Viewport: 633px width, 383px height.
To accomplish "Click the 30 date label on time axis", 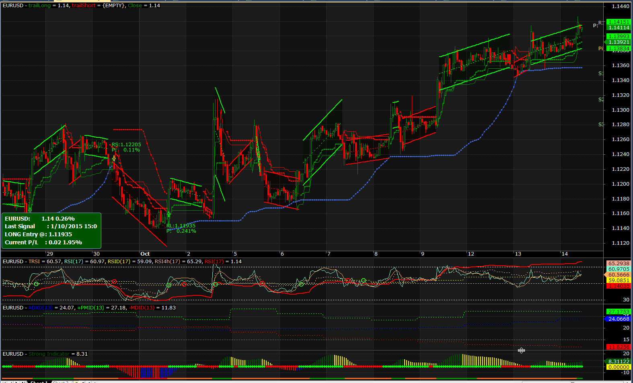I will [x=97, y=254].
